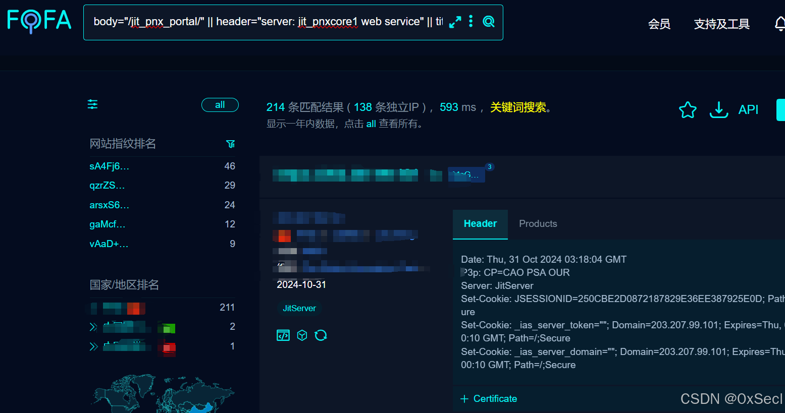Open the notifications bell
This screenshot has width=785, height=413.
pos(780,23)
